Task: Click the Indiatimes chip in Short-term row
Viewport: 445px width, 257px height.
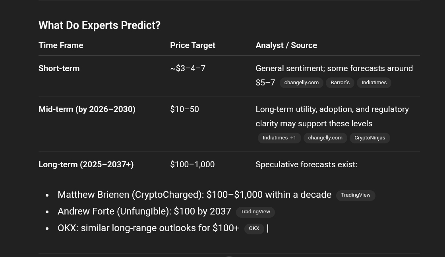Action: point(374,83)
